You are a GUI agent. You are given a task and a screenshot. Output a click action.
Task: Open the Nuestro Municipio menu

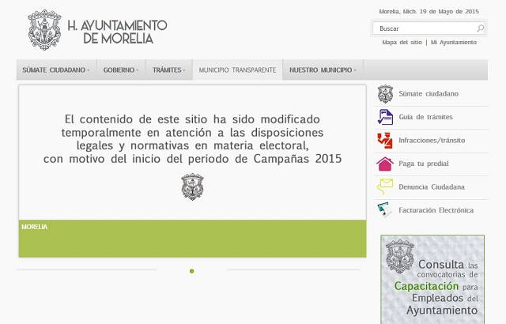[x=323, y=70]
